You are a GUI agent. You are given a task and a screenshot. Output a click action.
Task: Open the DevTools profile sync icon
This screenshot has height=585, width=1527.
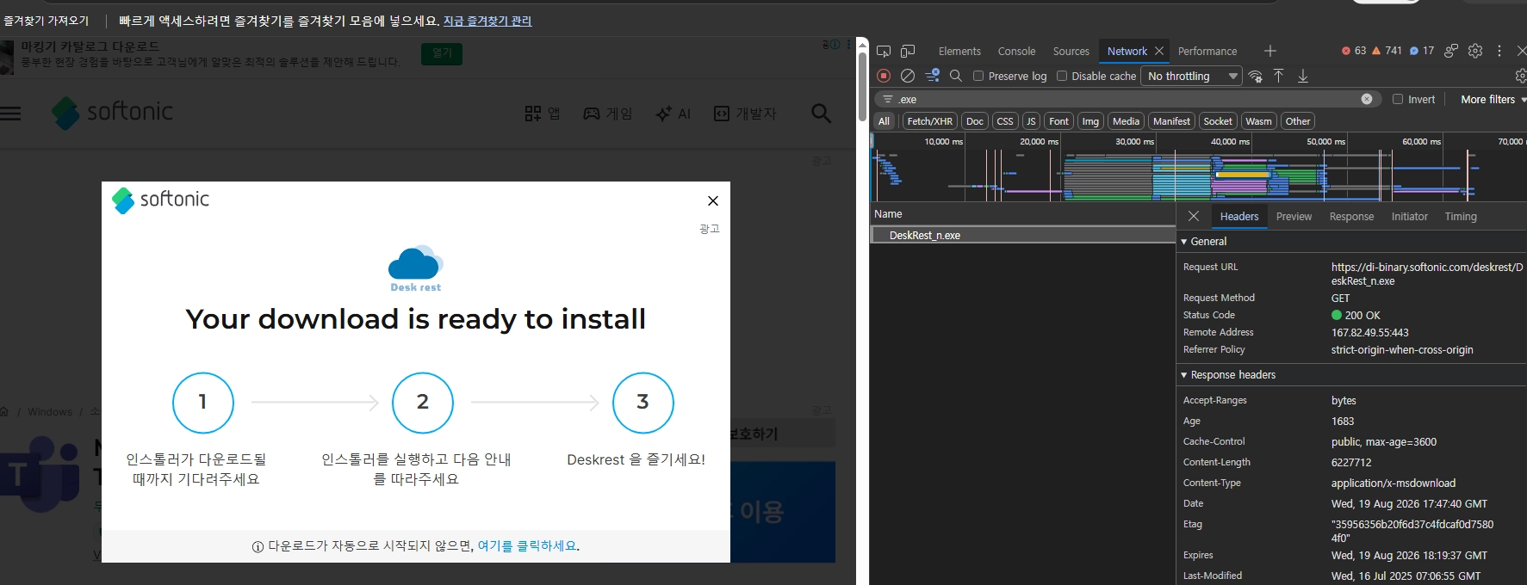pyautogui.click(x=1451, y=51)
